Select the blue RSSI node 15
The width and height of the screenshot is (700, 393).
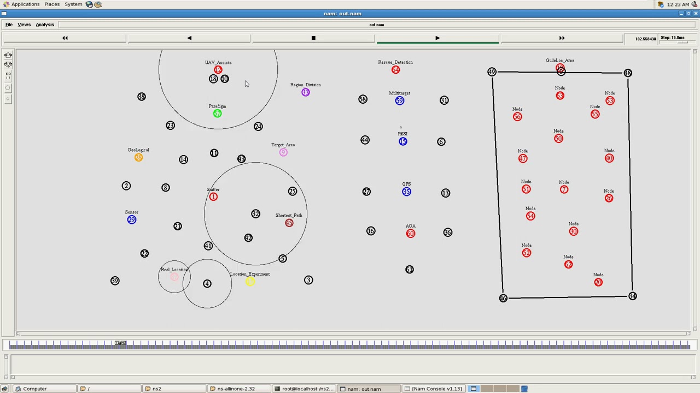tap(403, 141)
